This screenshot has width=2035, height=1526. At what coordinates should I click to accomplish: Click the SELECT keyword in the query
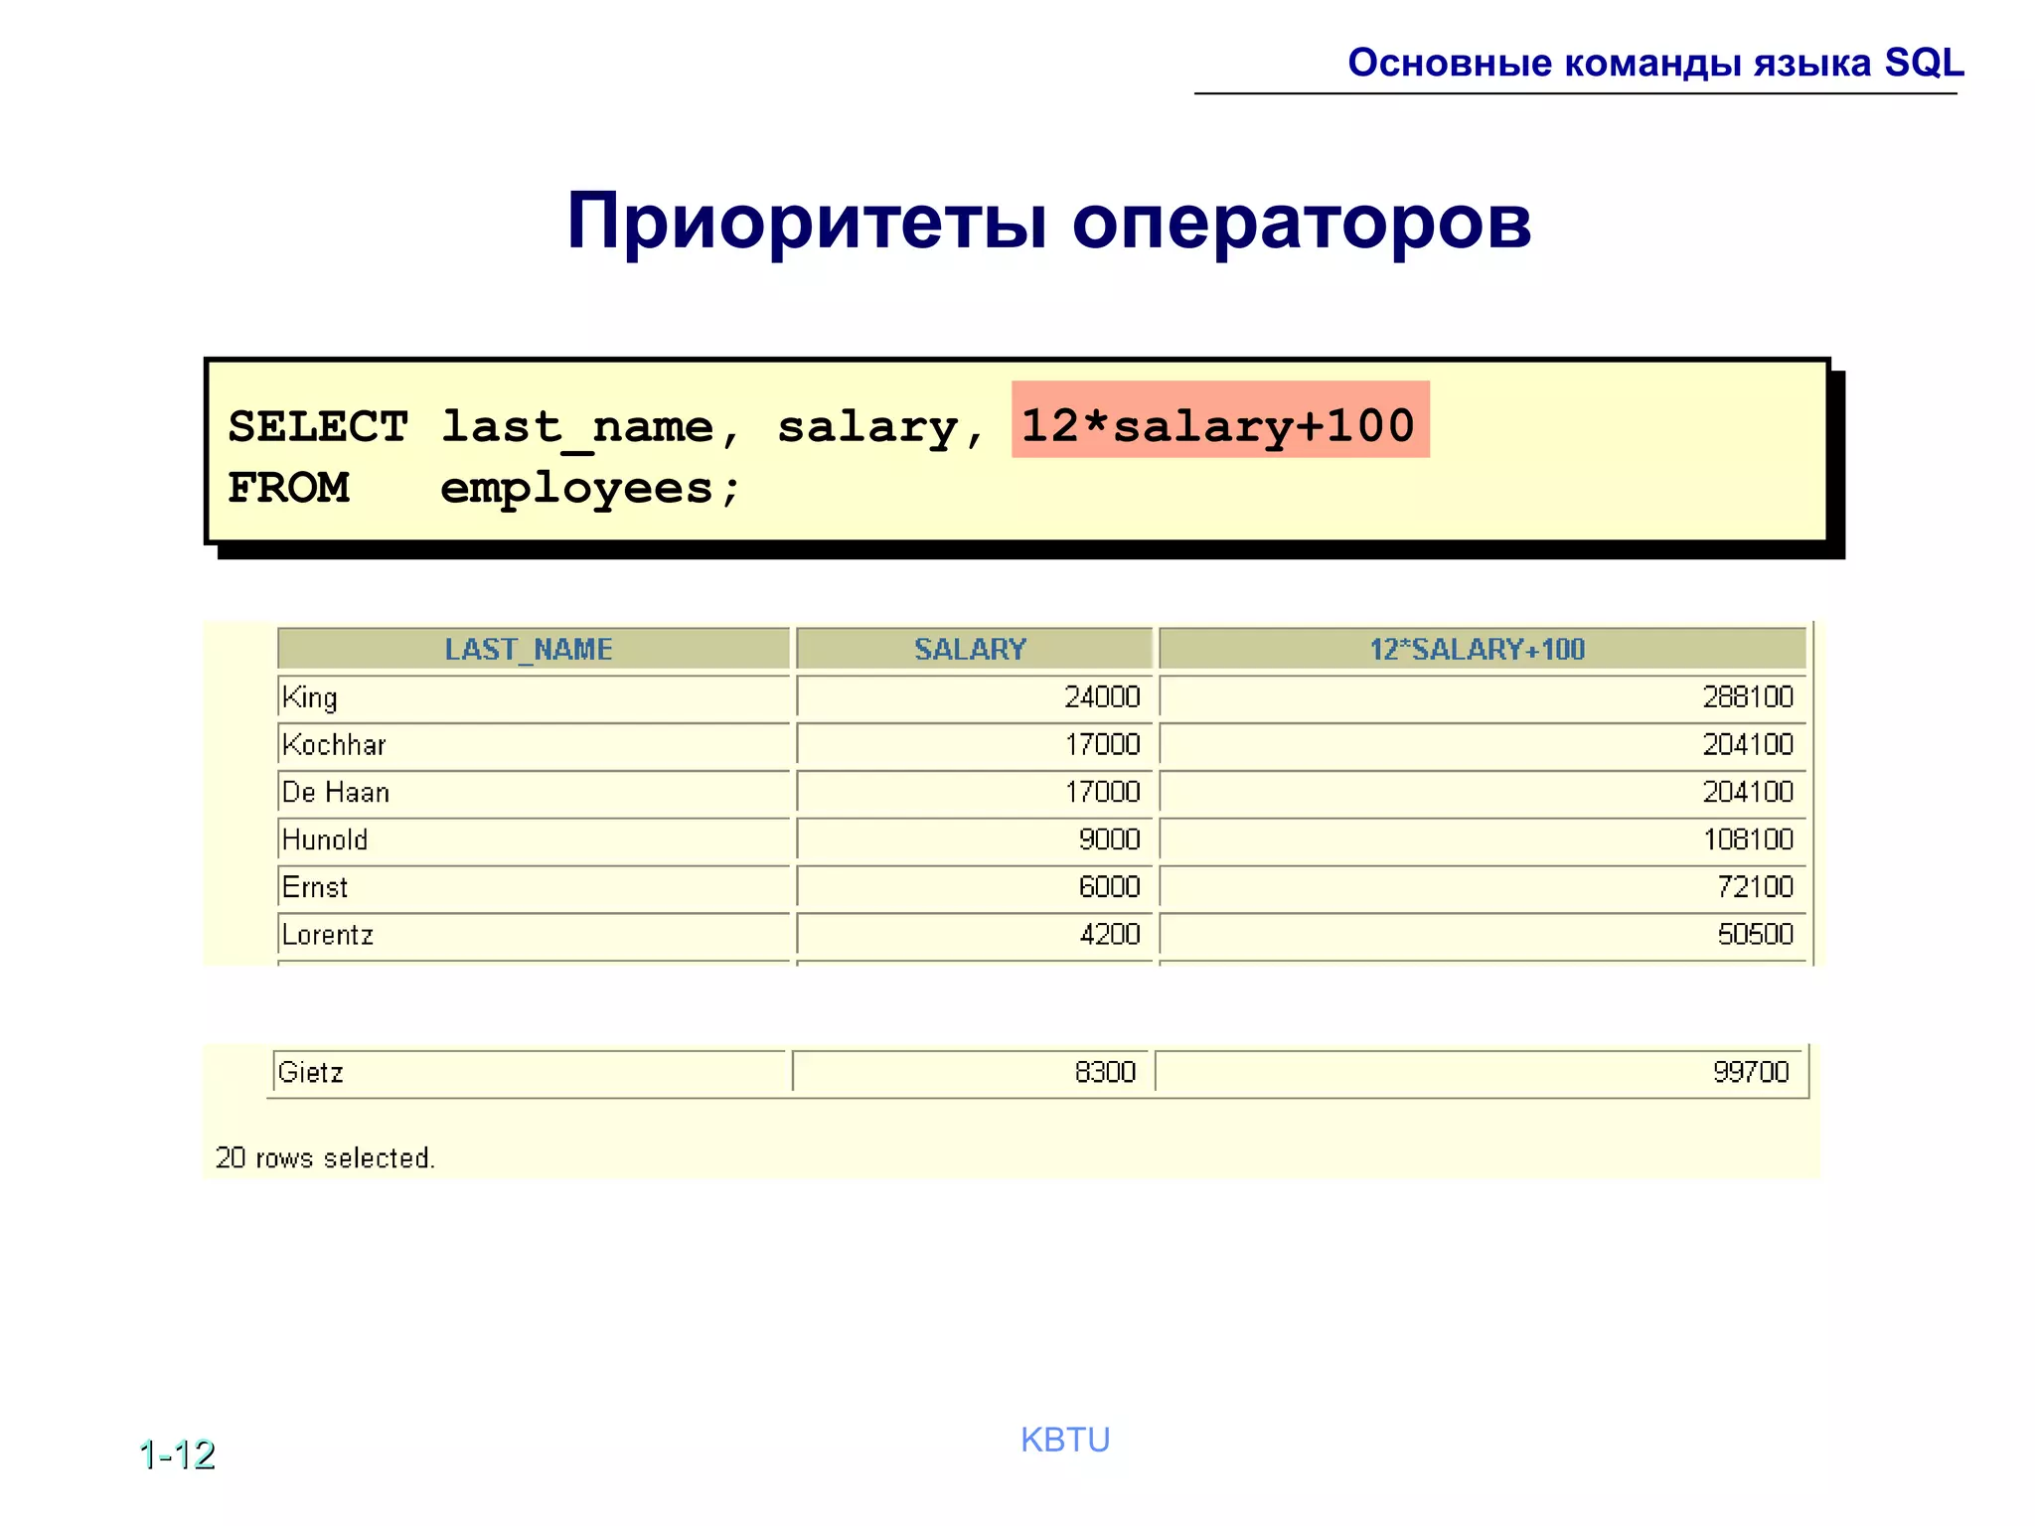[318, 426]
